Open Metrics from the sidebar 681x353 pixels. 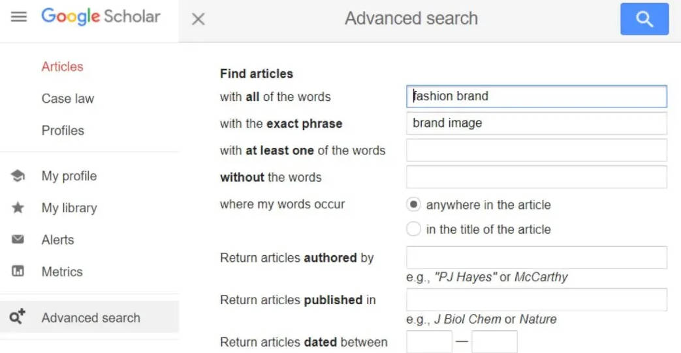click(62, 272)
